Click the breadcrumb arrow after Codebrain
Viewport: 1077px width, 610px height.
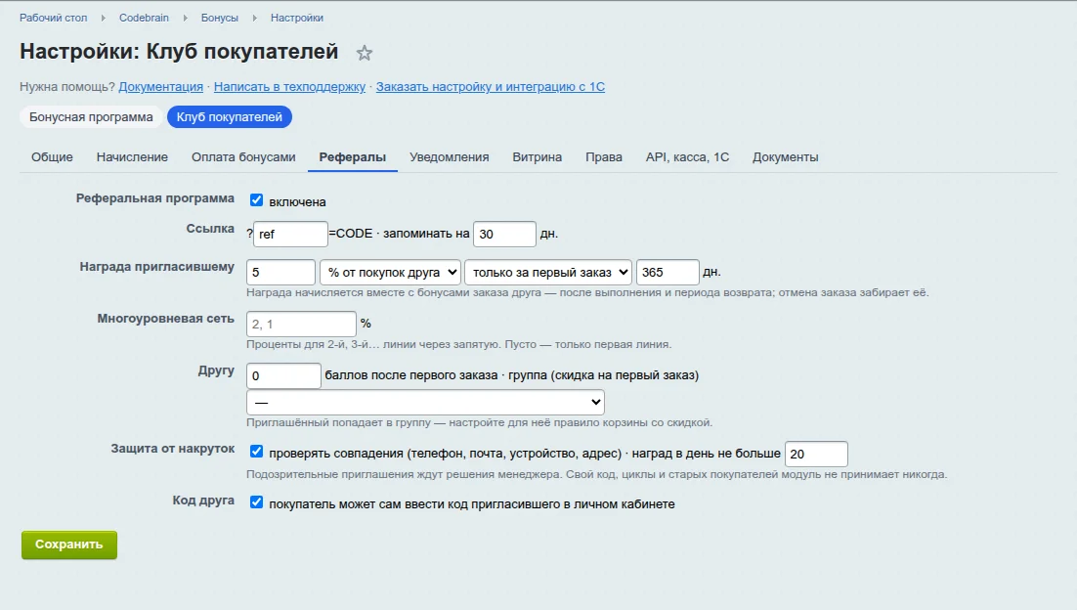[185, 18]
